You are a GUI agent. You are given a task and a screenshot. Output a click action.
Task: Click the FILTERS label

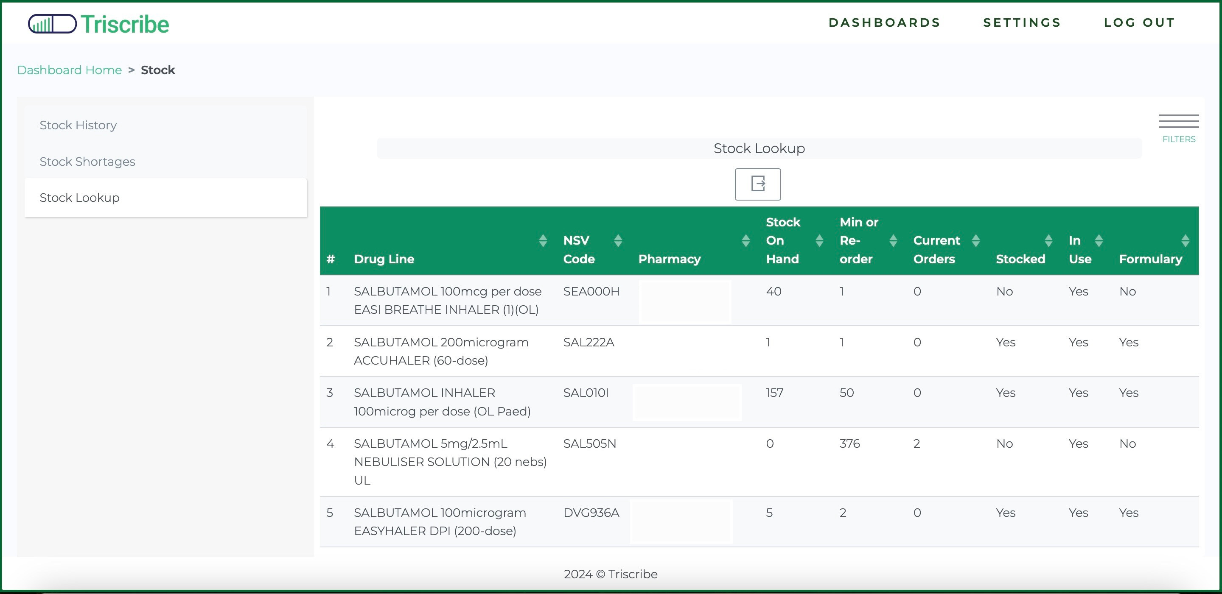1179,139
